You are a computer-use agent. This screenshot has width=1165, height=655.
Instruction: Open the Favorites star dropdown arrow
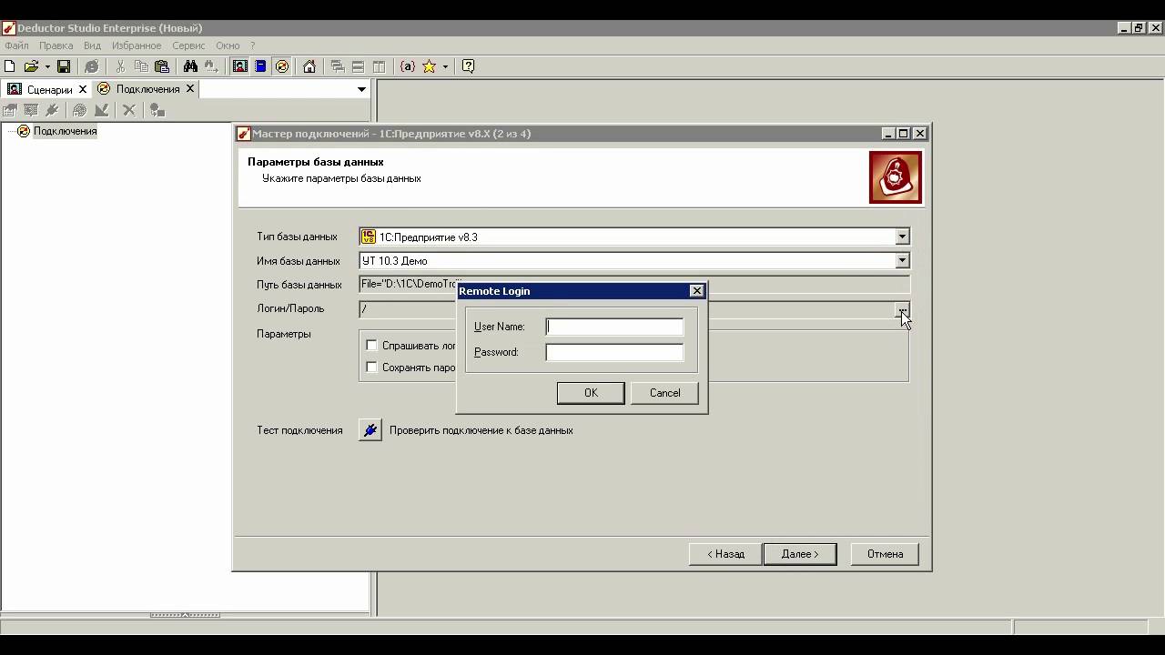(x=445, y=66)
